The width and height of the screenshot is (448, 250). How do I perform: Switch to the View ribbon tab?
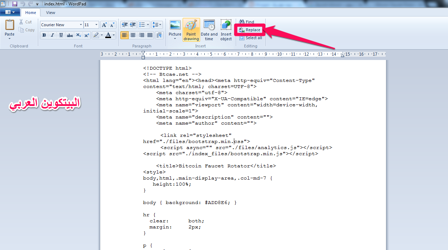click(51, 13)
